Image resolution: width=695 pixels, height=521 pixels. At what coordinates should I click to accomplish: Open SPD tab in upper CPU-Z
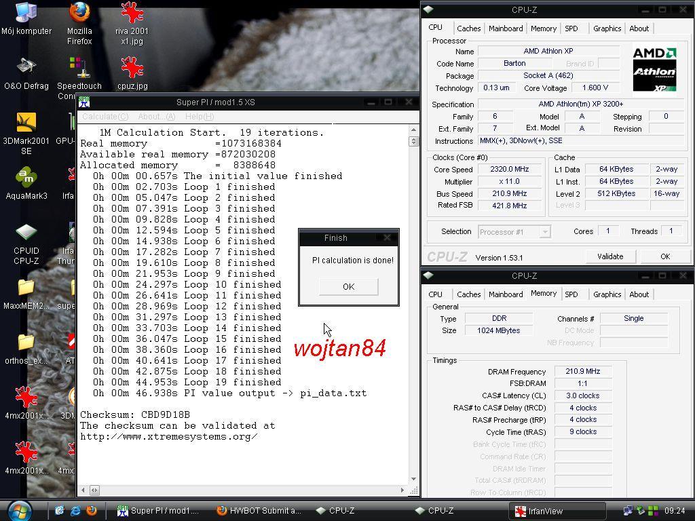(x=571, y=28)
